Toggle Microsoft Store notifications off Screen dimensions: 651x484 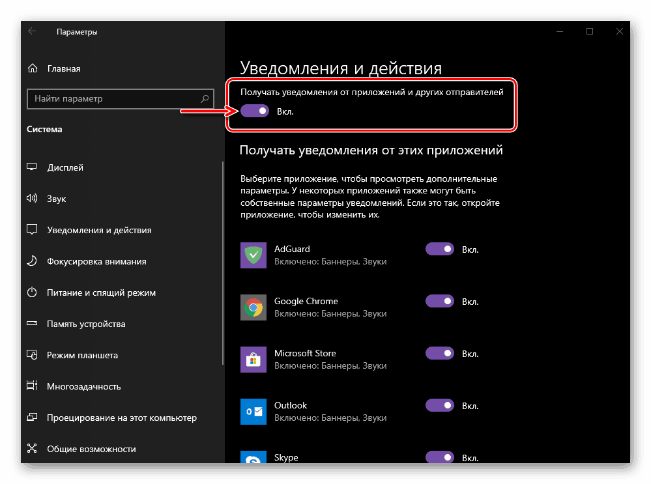pyautogui.click(x=440, y=353)
